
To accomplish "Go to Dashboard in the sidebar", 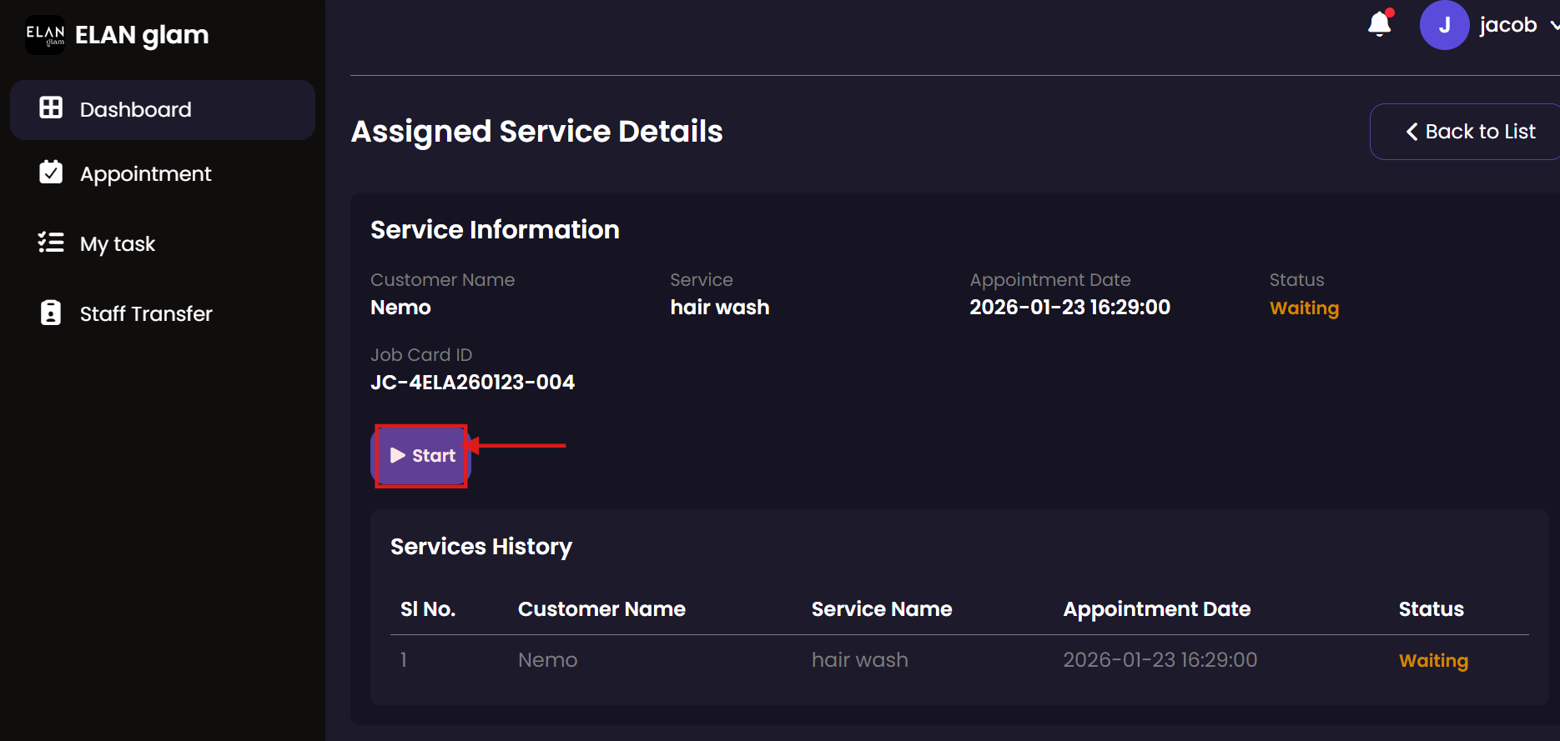I will click(x=135, y=109).
